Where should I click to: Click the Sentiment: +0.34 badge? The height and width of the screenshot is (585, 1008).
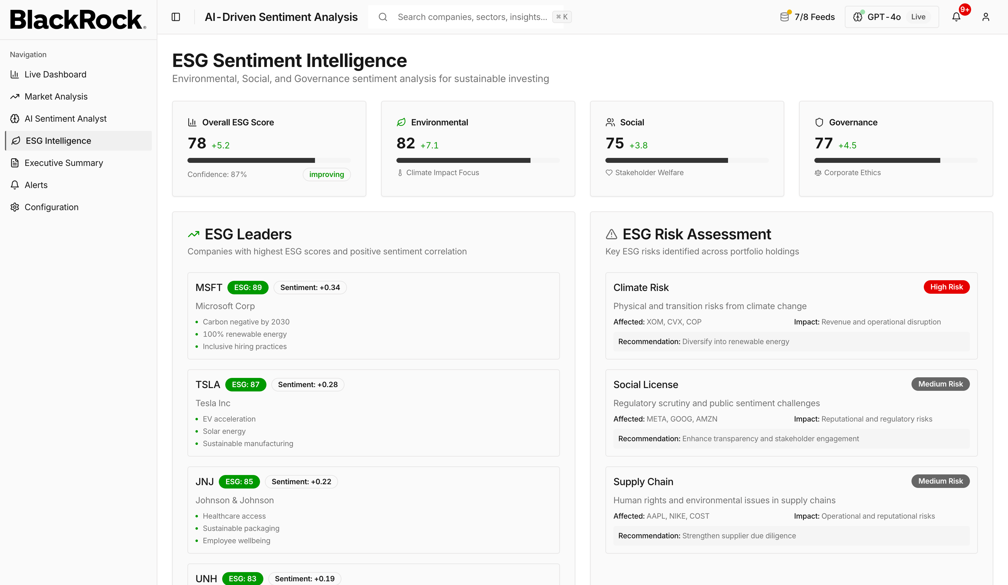pos(310,288)
